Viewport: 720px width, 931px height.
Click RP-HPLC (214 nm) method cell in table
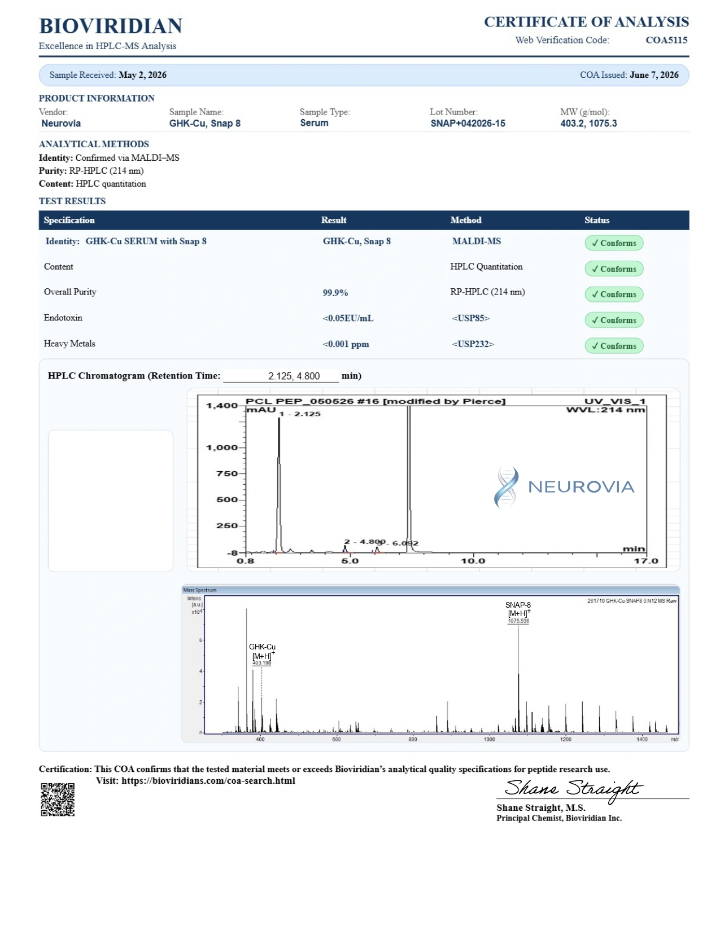[x=487, y=292]
